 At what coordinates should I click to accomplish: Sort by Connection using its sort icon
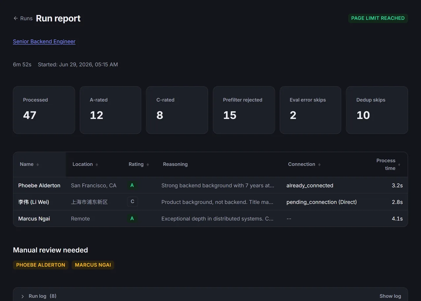point(319,164)
